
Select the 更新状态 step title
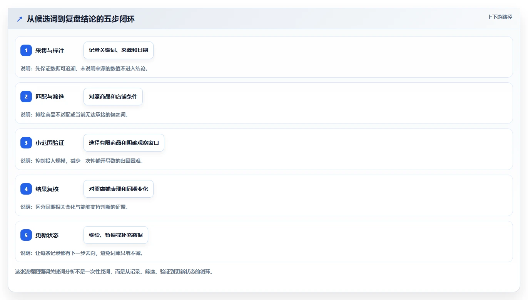click(x=47, y=235)
